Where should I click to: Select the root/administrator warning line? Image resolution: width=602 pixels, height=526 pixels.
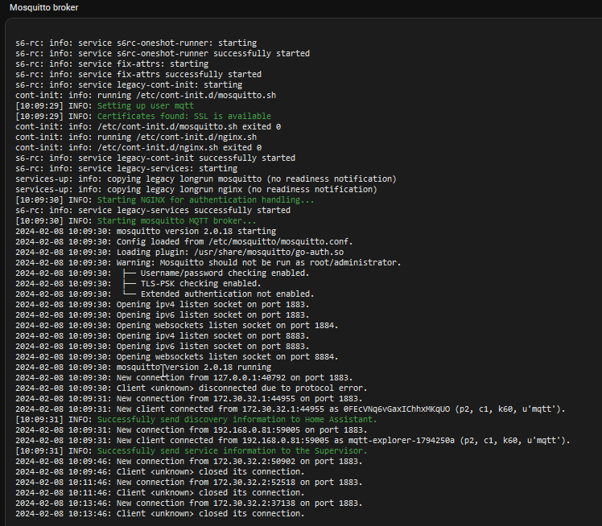208,262
